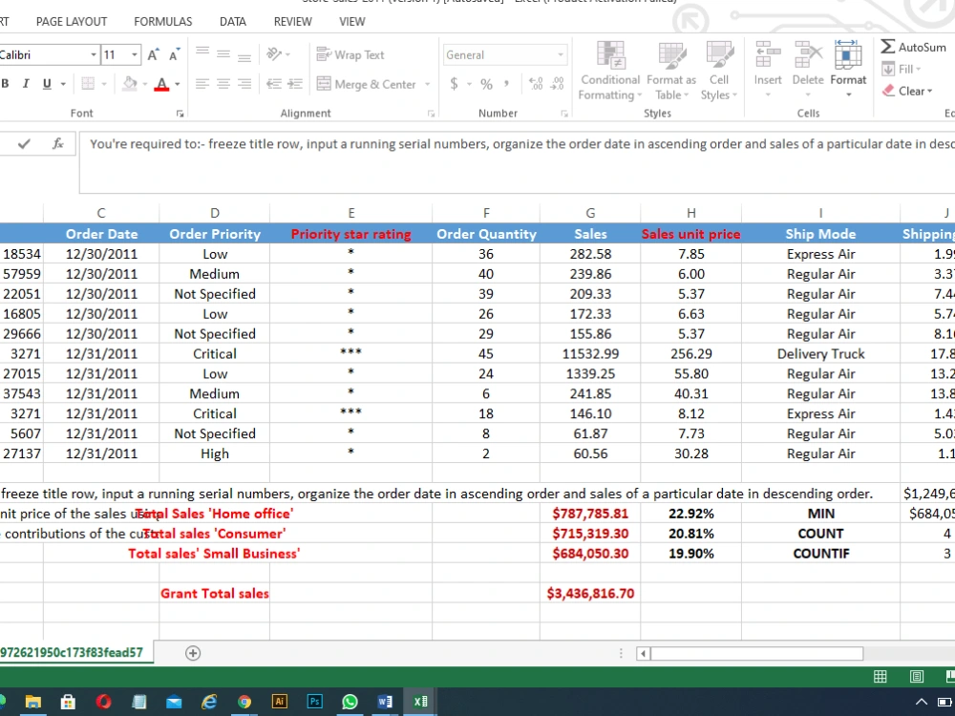
Task: Decrease font size with the smaller A icon
Action: (x=174, y=54)
